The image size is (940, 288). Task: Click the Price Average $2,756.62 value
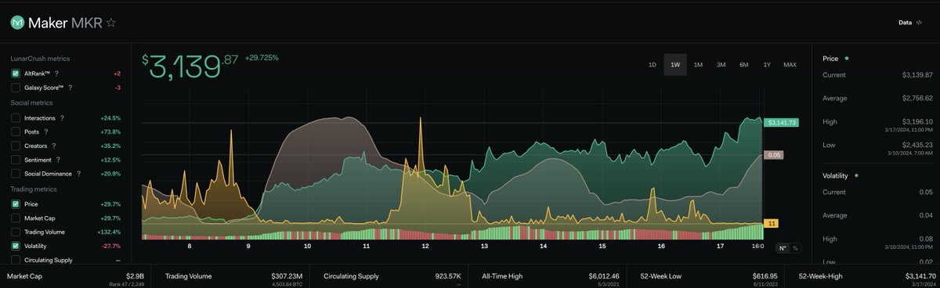tap(917, 98)
